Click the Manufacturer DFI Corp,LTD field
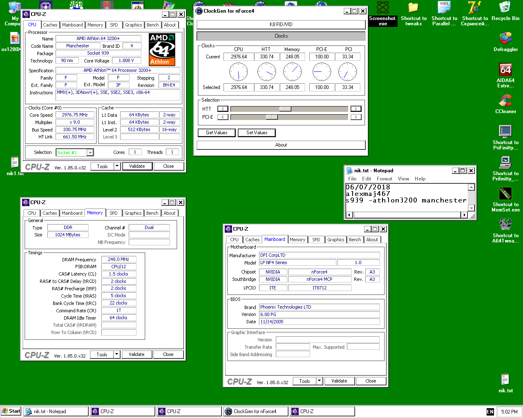 pyautogui.click(x=320, y=255)
